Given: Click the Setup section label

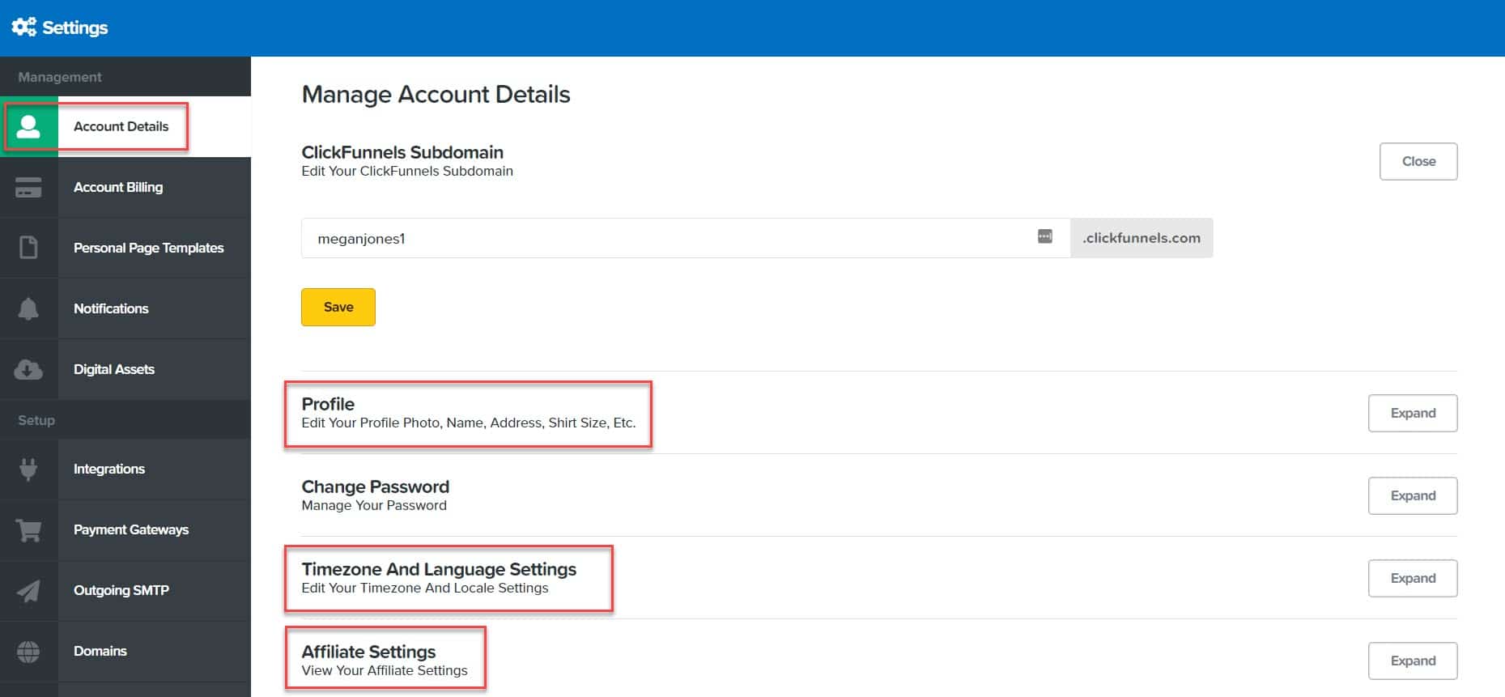Looking at the screenshot, I should (x=36, y=420).
